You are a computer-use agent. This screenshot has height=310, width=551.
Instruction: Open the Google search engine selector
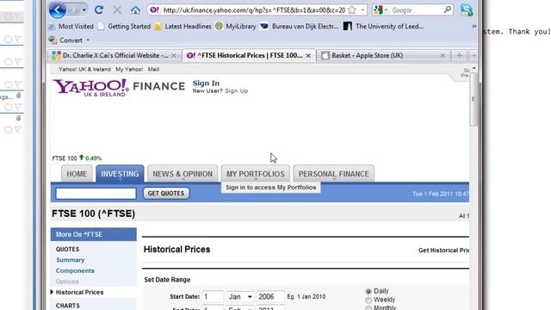[381, 10]
